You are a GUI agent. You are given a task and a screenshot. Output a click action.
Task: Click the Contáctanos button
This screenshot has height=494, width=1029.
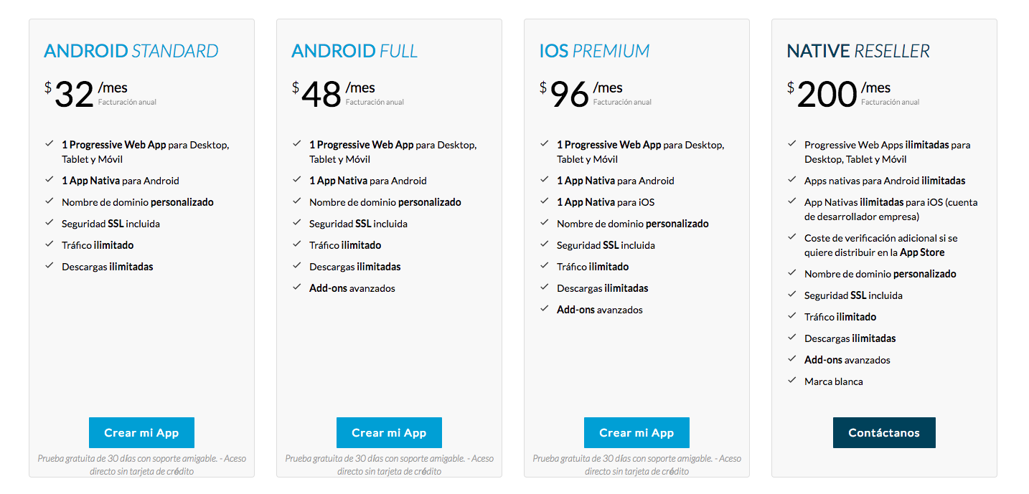884,432
